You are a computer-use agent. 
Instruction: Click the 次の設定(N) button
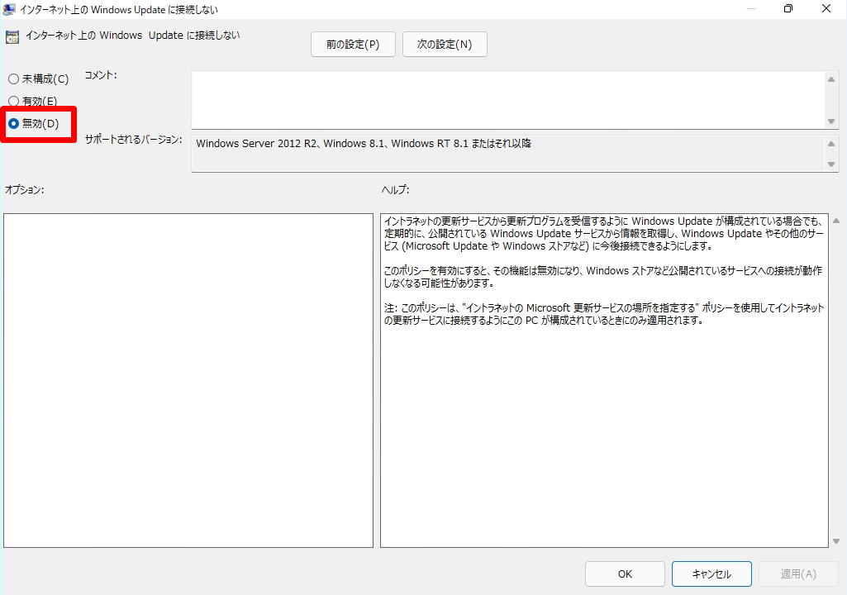[x=445, y=45]
